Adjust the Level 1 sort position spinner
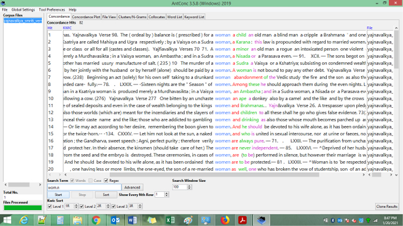 click(x=76, y=206)
